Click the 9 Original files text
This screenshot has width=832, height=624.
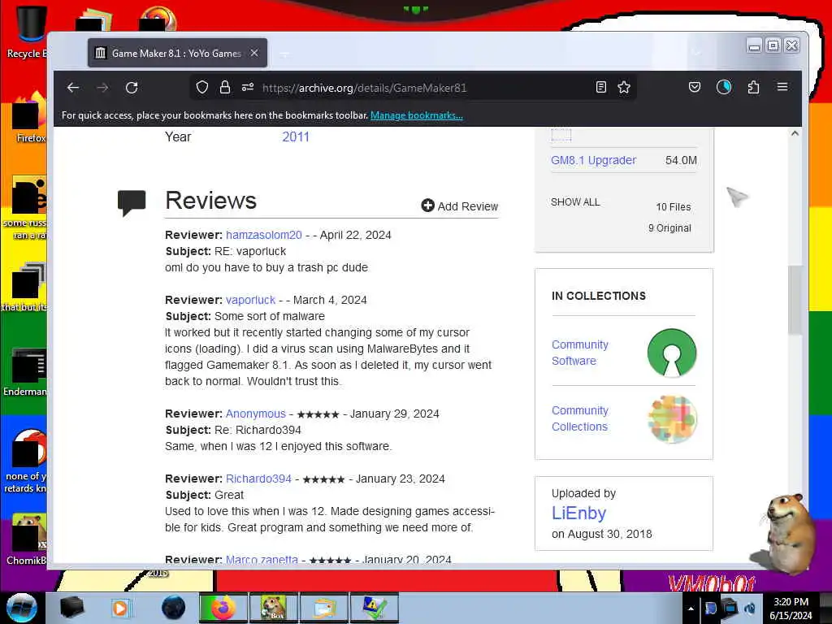669,228
